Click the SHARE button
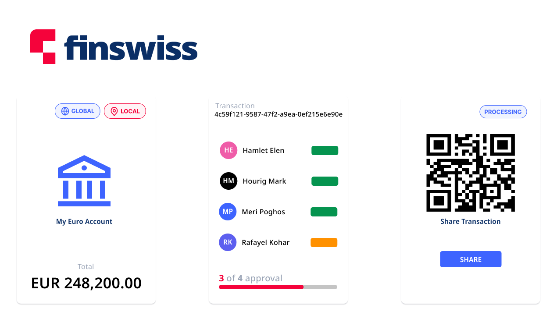557x333 pixels. 471,259
